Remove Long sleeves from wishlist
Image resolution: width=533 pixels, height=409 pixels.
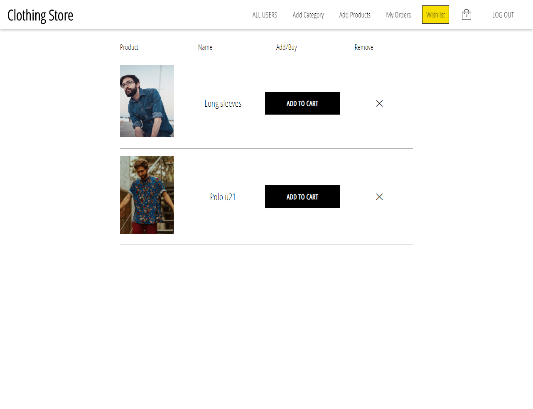pyautogui.click(x=379, y=103)
